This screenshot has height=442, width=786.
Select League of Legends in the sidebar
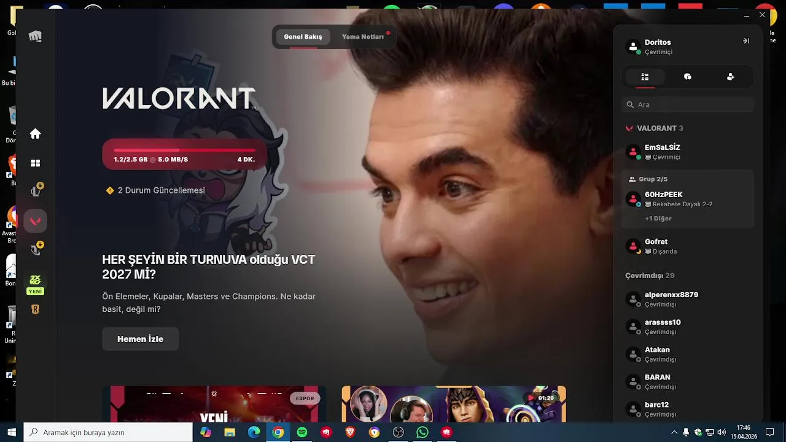36,191
